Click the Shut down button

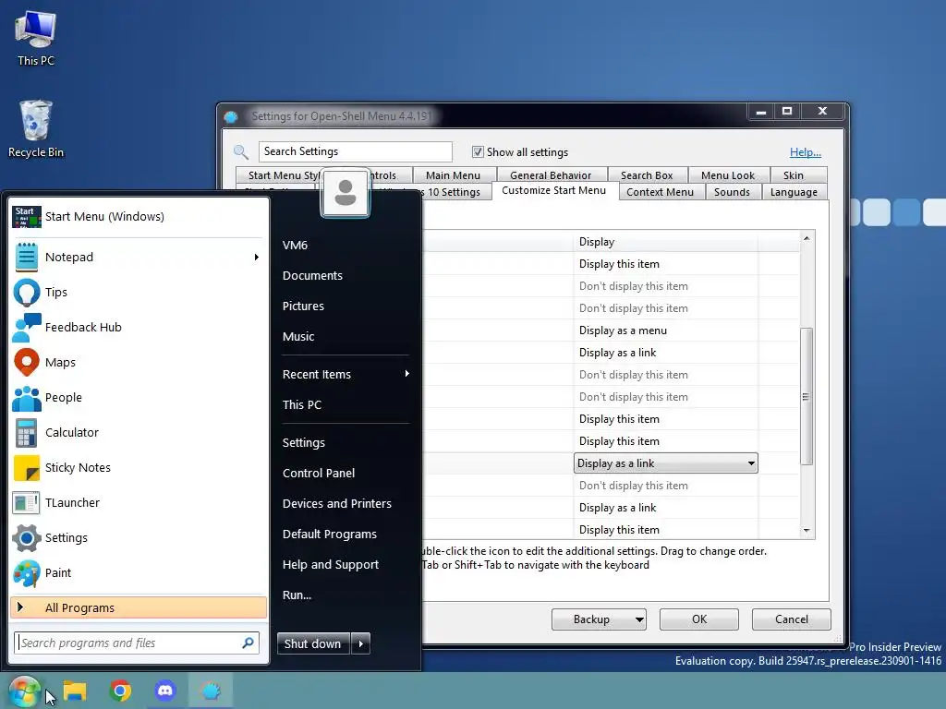tap(313, 643)
